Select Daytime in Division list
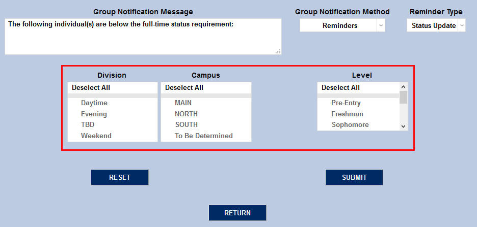Screen dimensions: 477x227 point(94,103)
